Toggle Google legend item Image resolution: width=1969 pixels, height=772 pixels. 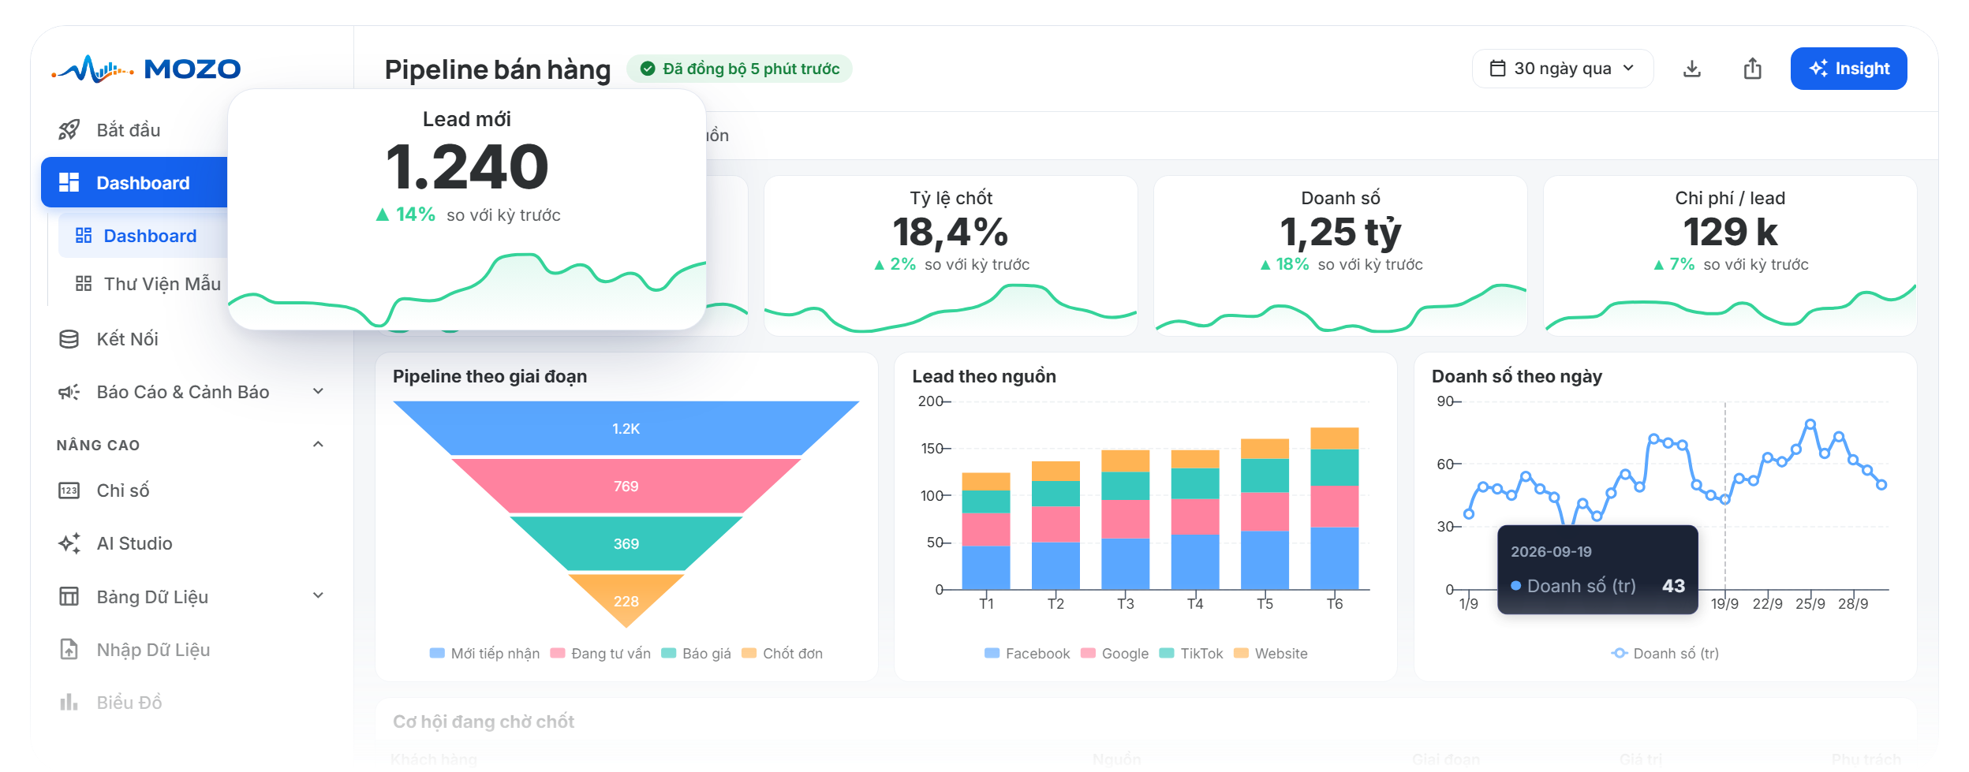1115,653
